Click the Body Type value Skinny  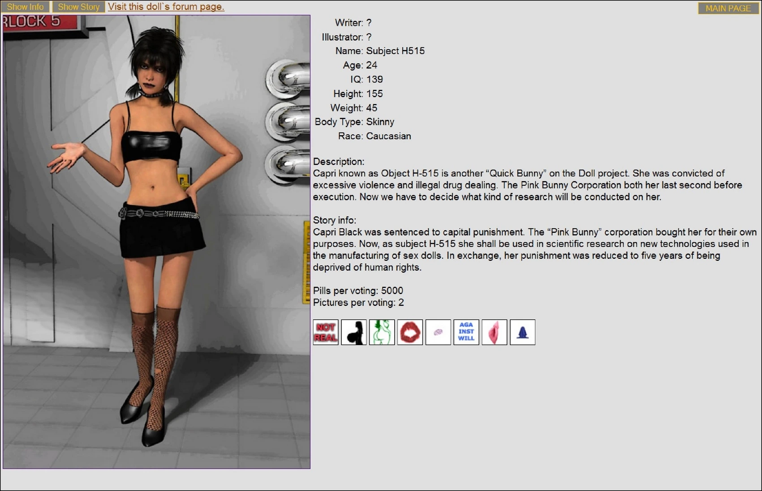click(x=380, y=122)
